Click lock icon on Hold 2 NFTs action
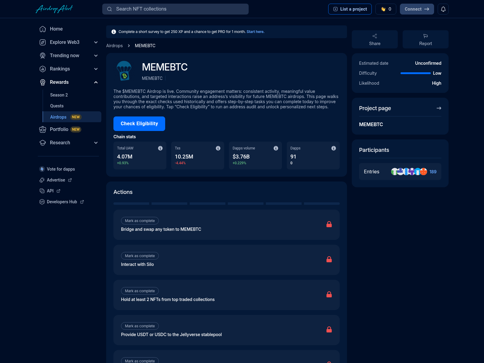This screenshot has width=484, height=363. 329,294
